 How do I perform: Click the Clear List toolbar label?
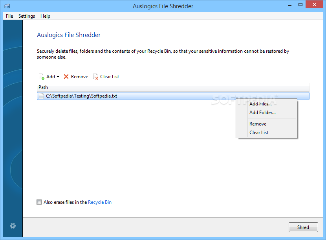pyautogui.click(x=110, y=77)
